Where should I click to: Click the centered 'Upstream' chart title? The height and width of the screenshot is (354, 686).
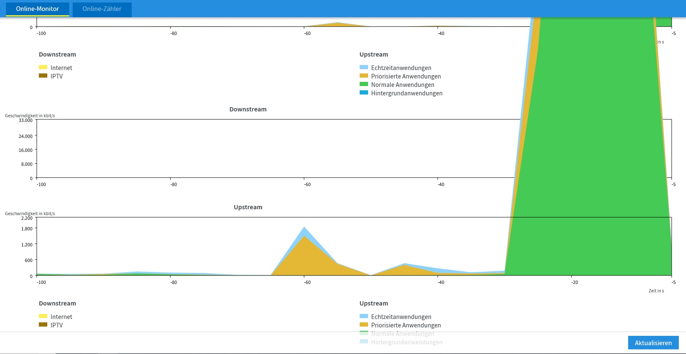(x=248, y=207)
